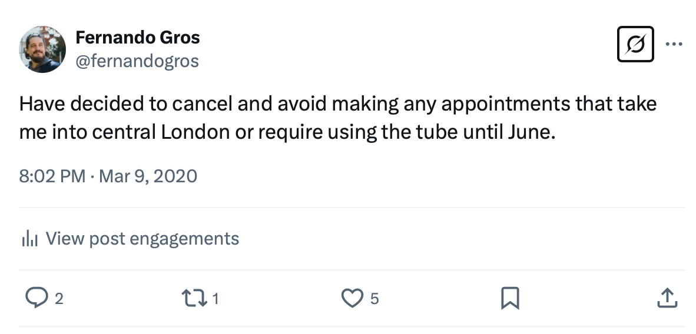The height and width of the screenshot is (334, 696).
Task: Click the 8:02 PM timestamp
Action: [52, 176]
